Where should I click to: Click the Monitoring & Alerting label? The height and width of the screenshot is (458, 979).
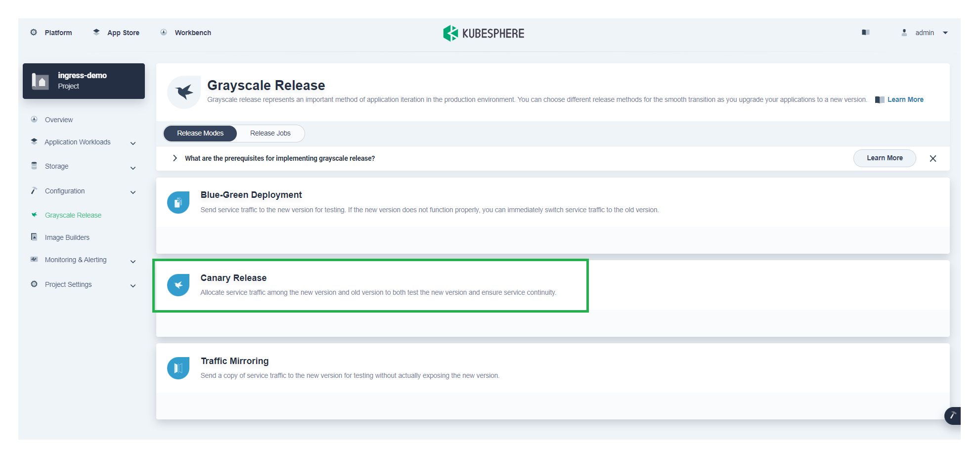76,260
